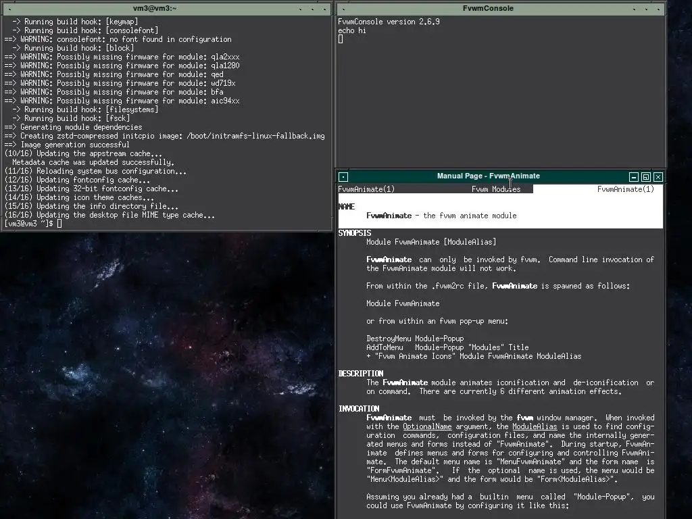Image resolution: width=692 pixels, height=519 pixels.
Task: Click '(15/16) Updating the info directory file' line
Action: (91, 206)
